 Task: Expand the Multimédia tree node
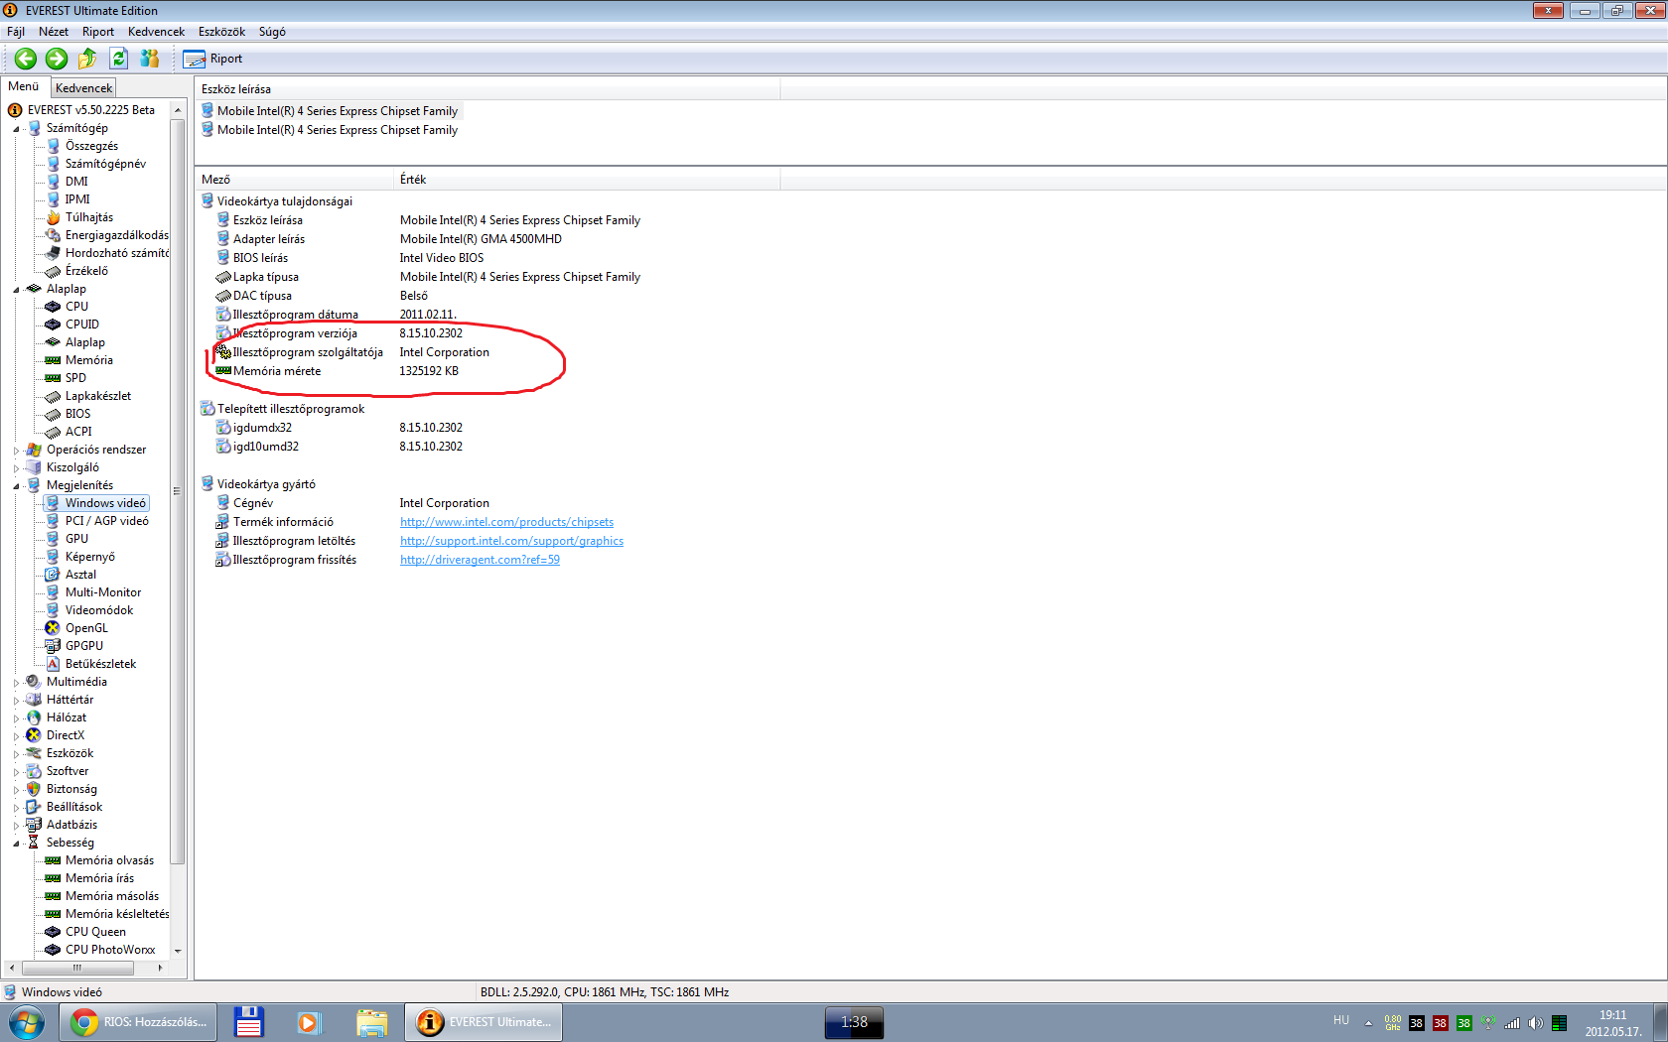[x=16, y=683]
